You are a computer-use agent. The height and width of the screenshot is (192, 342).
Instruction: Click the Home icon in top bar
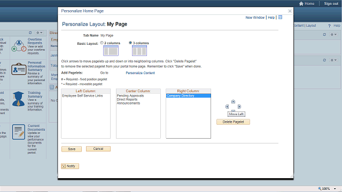coord(301,4)
